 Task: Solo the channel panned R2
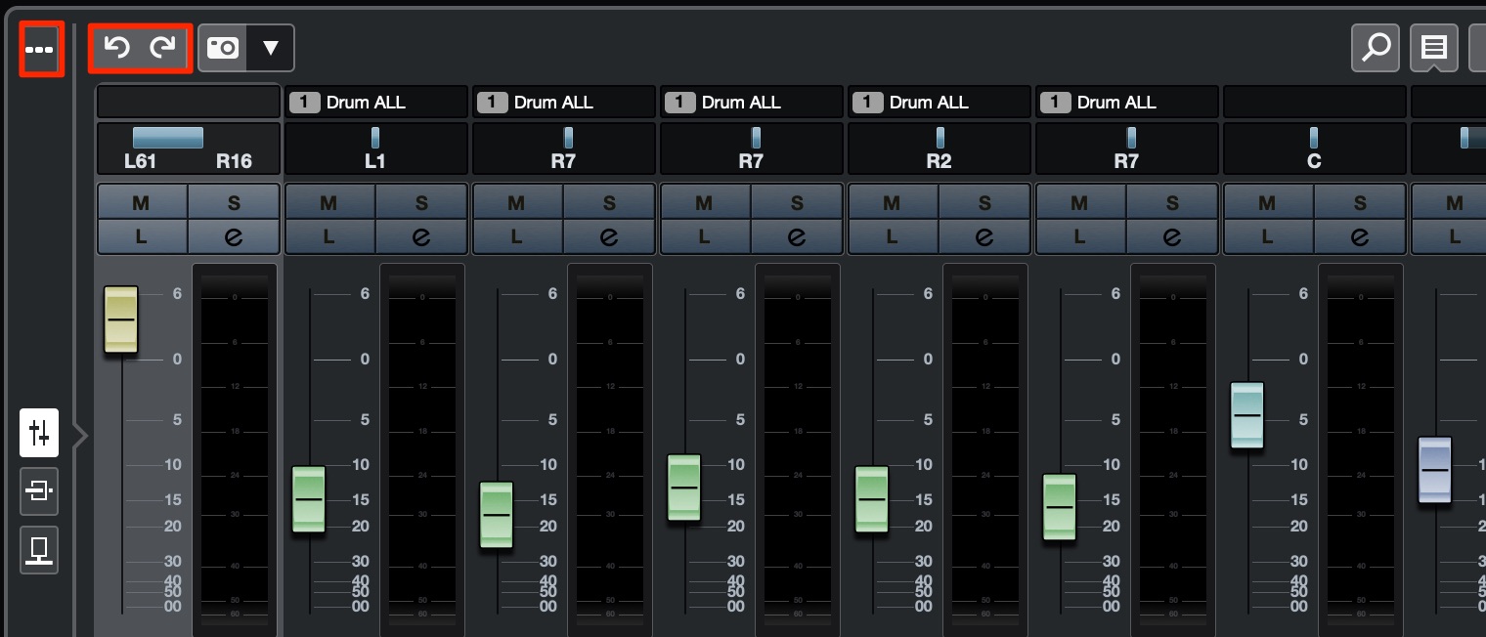pyautogui.click(x=984, y=202)
